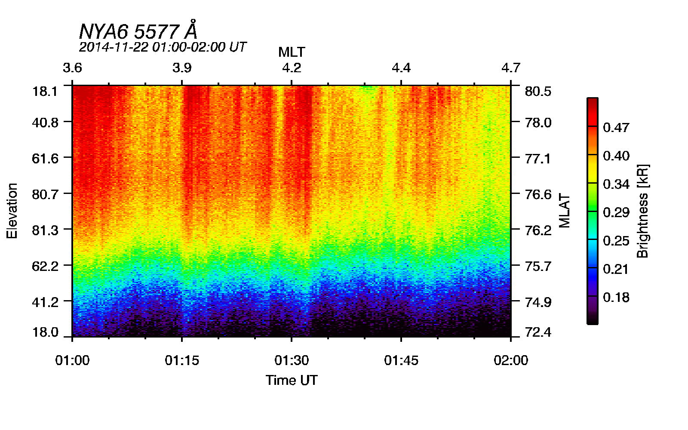Screen dimensions: 688x430
Task: Click the 'Brightness [kR]' colorbar label
Action: [x=642, y=211]
